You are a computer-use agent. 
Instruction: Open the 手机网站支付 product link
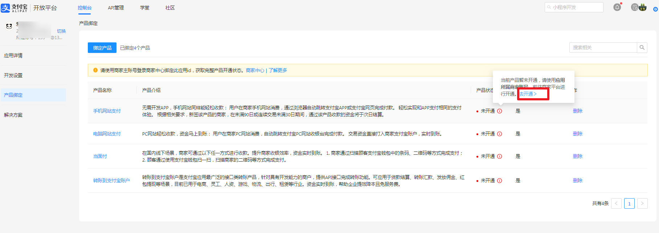tap(107, 111)
